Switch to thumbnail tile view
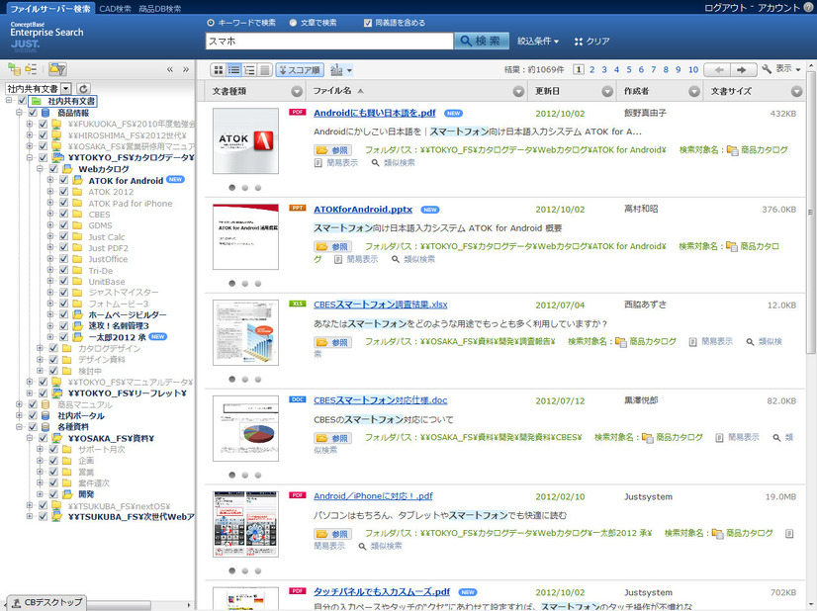The image size is (817, 611). [219, 70]
